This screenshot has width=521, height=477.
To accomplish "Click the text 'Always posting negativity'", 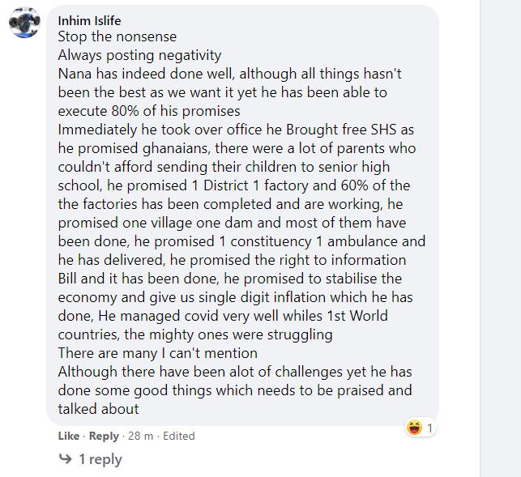I will coord(139,55).
